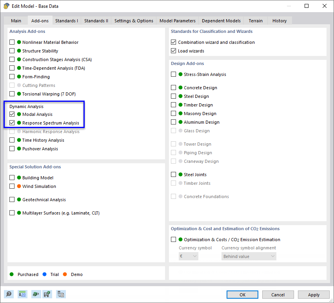Switch to Dependent Models tab
The width and height of the screenshot is (334, 303).
(x=221, y=21)
